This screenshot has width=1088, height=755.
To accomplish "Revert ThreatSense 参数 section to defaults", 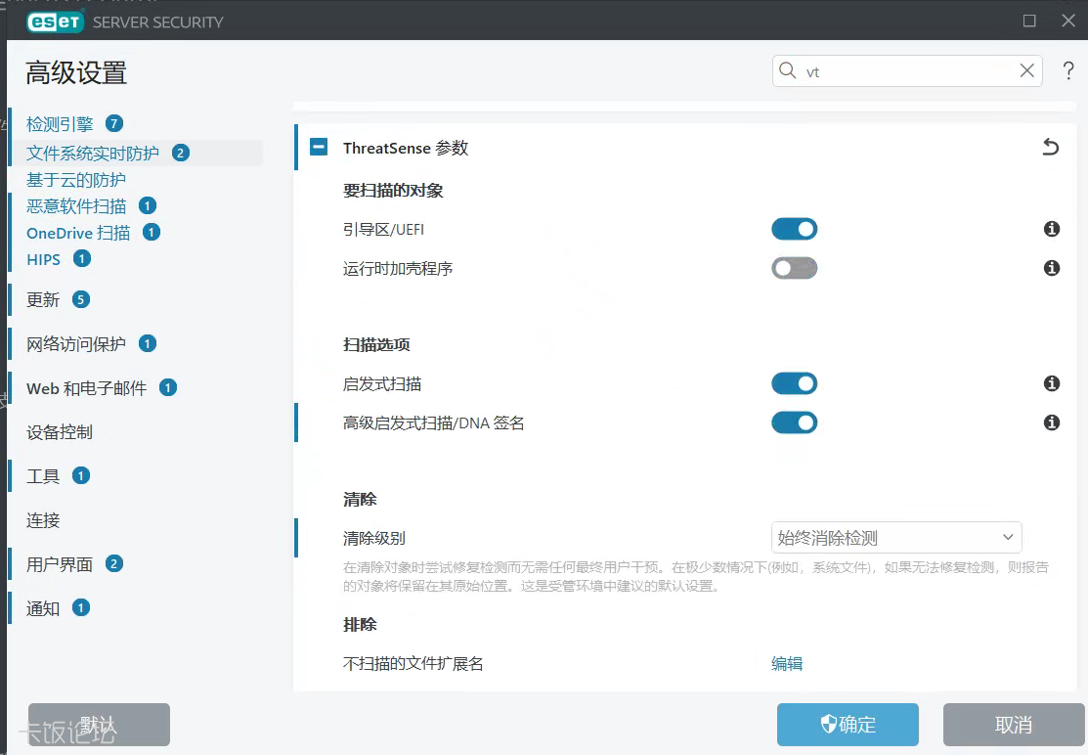I will tap(1051, 147).
